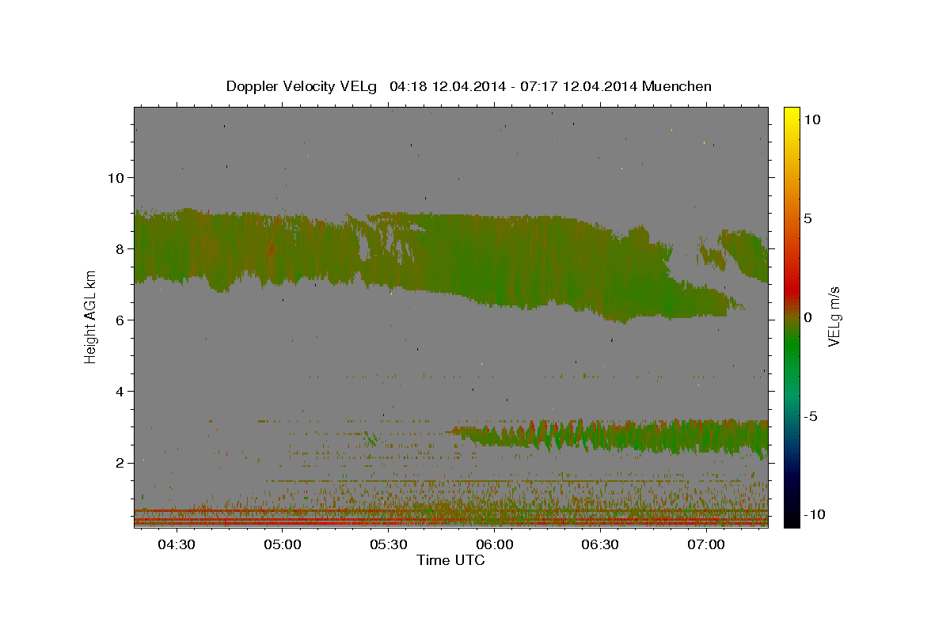Click the colorbar value 0 label
This screenshot has height=633, width=950.
[x=807, y=317]
